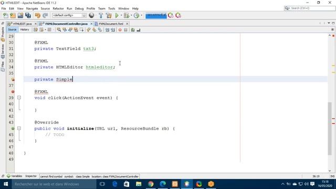Click the Find Selection magnifier icon in the editor toolbar
Image resolution: width=336 pixels, height=189 pixels.
[59, 30]
